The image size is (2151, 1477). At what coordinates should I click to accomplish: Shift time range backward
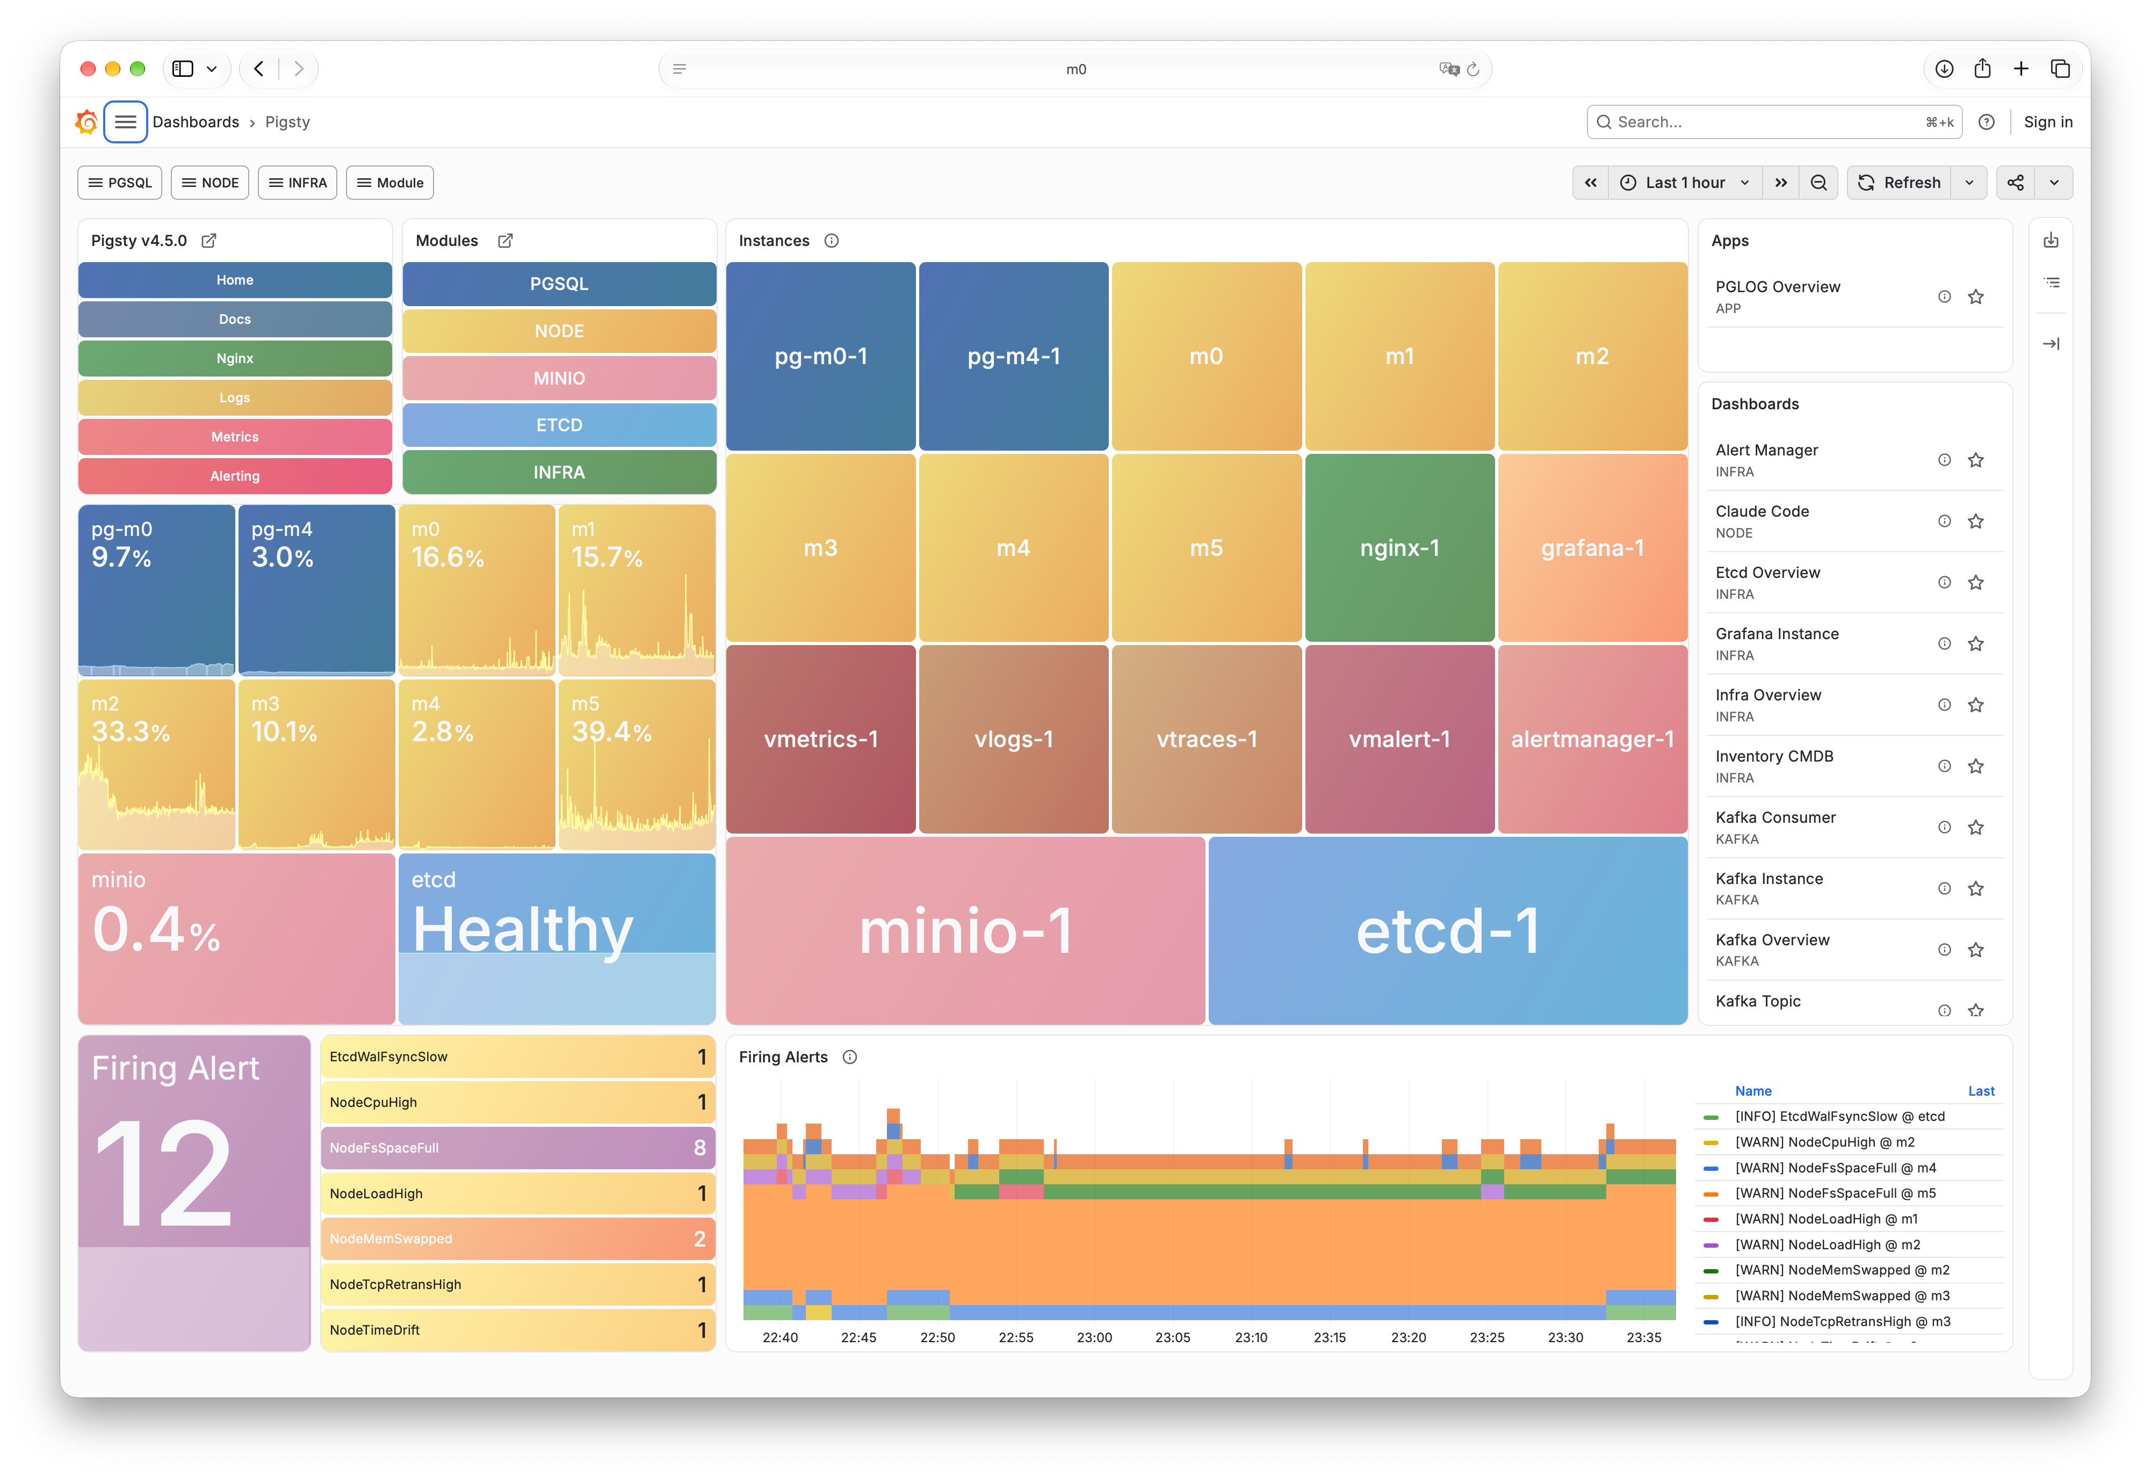[1591, 182]
